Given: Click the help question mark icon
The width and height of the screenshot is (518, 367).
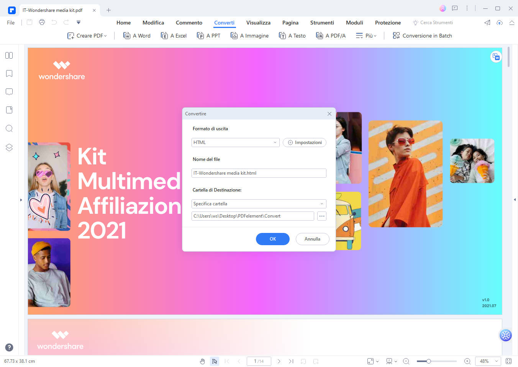Looking at the screenshot, I should click(x=9, y=347).
